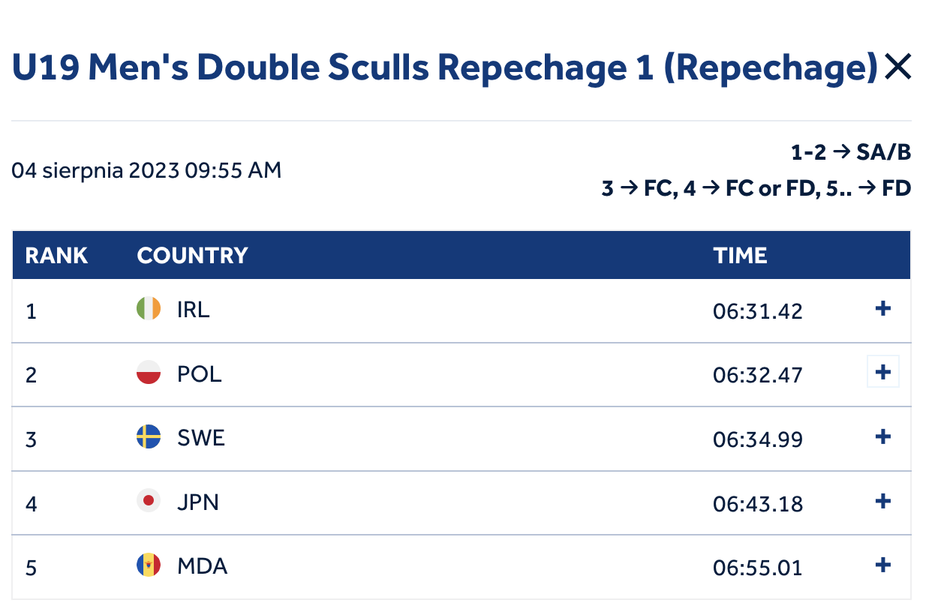Click the JPN time 06:43.18

[x=758, y=503]
